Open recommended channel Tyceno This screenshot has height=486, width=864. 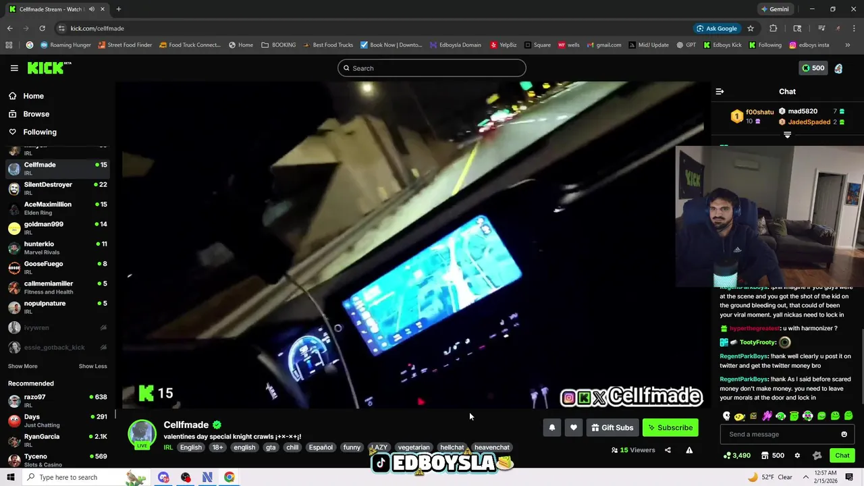[x=57, y=460]
